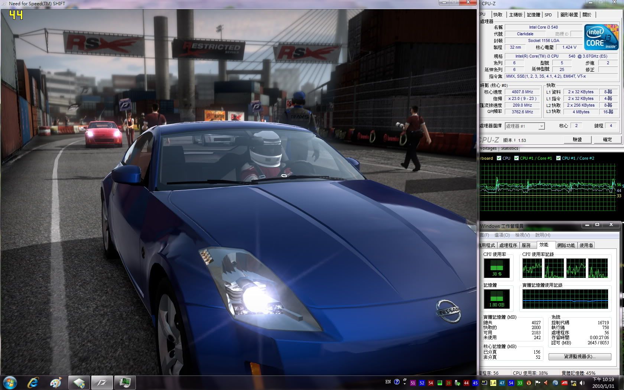Switch to the 處理程序 tab in Task Manager
This screenshot has height=390, width=624.
[508, 245]
